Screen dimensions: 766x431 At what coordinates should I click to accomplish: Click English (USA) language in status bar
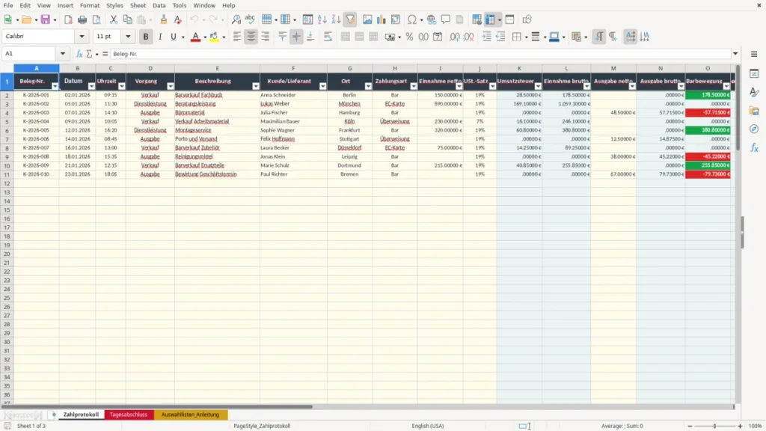[x=427, y=426]
